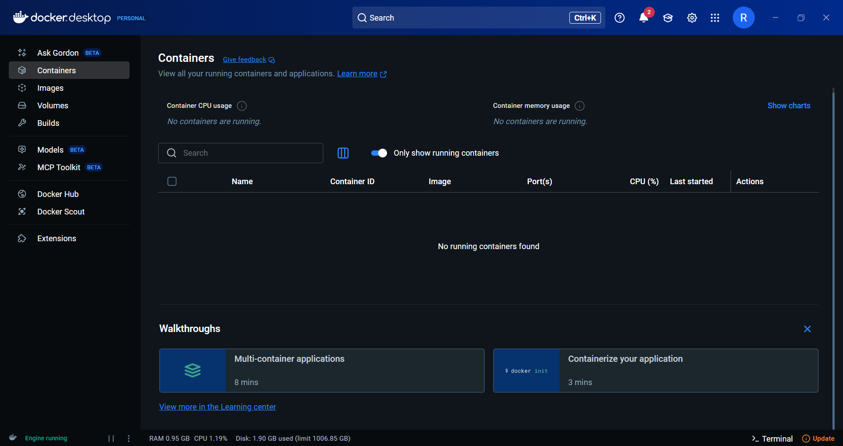
Task: Open the Terminal from status bar
Action: coord(772,439)
